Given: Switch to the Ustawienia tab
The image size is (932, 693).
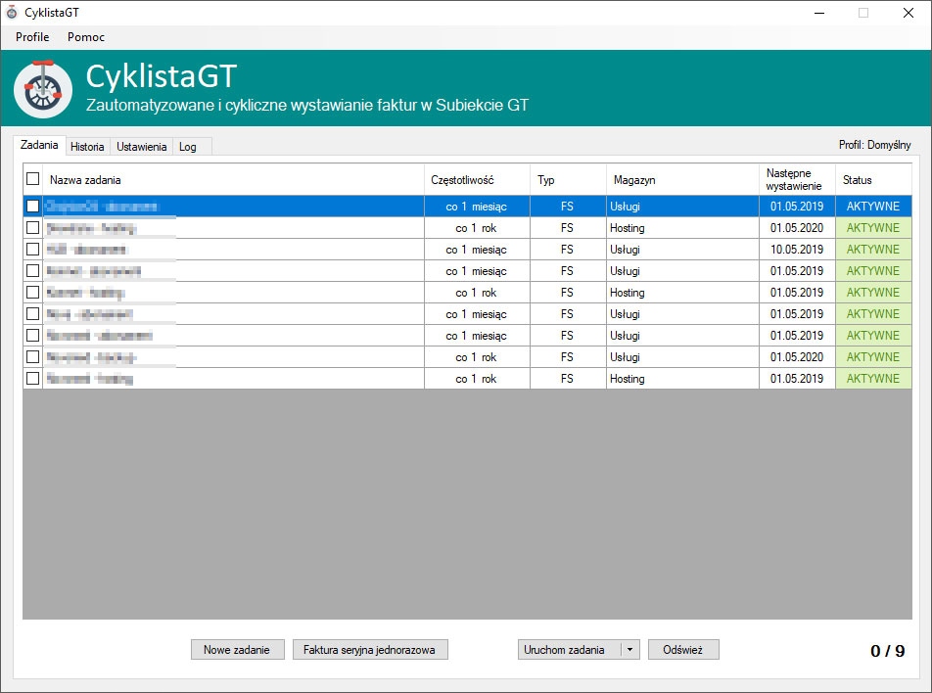Looking at the screenshot, I should click(141, 147).
